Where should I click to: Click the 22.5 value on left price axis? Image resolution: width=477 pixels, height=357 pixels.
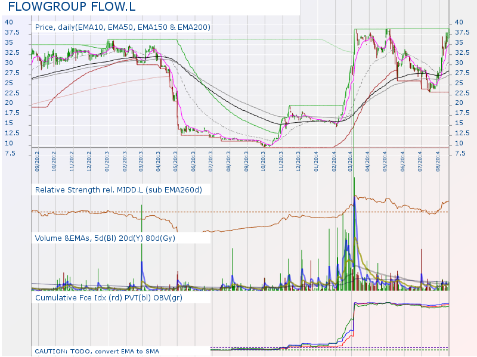[12, 93]
